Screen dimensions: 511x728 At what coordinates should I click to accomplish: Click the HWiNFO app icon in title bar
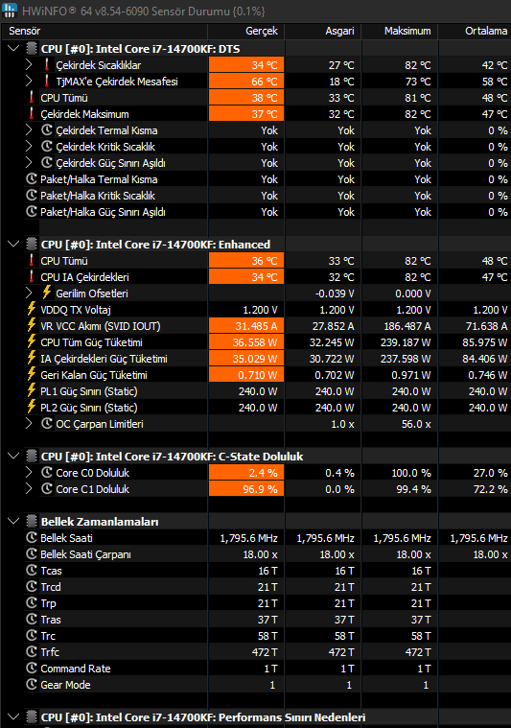10,11
